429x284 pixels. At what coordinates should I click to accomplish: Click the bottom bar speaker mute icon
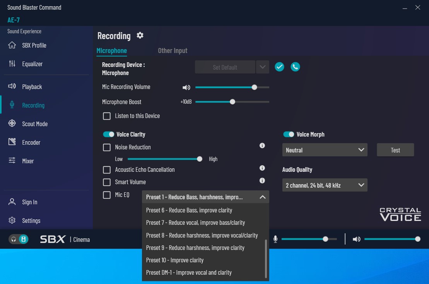coord(357,239)
